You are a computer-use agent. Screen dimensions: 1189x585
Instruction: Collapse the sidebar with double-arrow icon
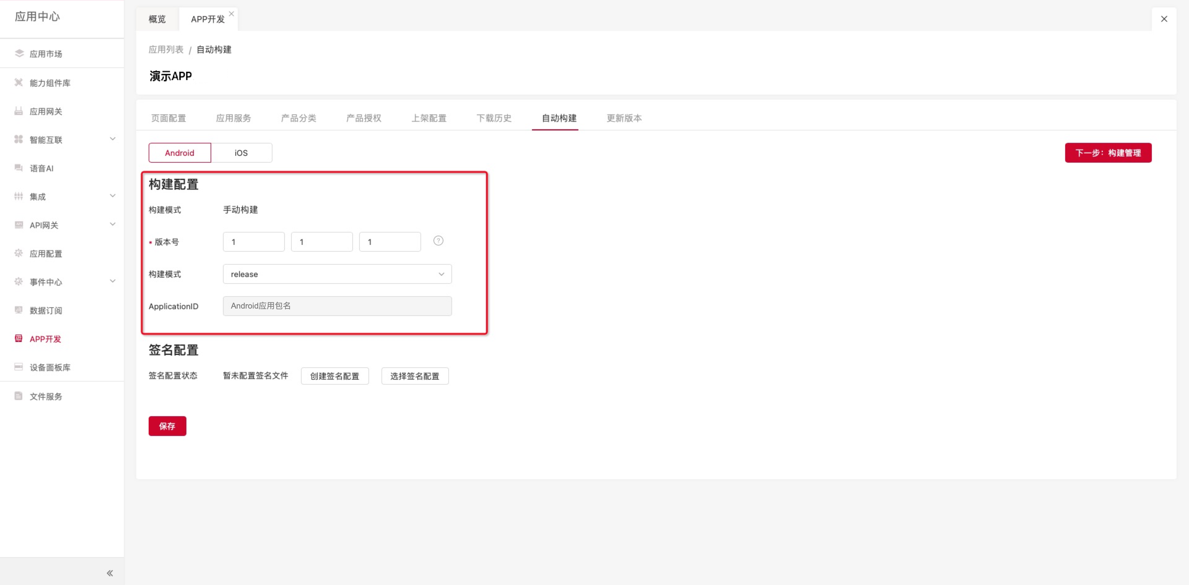point(110,573)
